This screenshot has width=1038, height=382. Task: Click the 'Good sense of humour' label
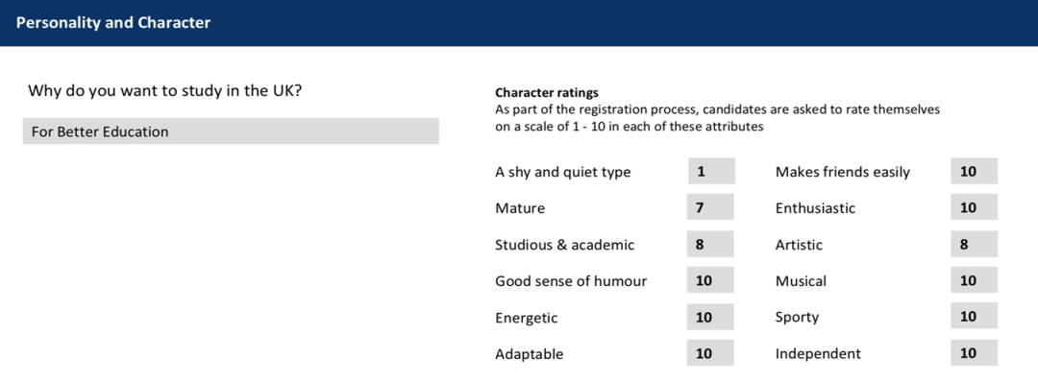coord(571,281)
